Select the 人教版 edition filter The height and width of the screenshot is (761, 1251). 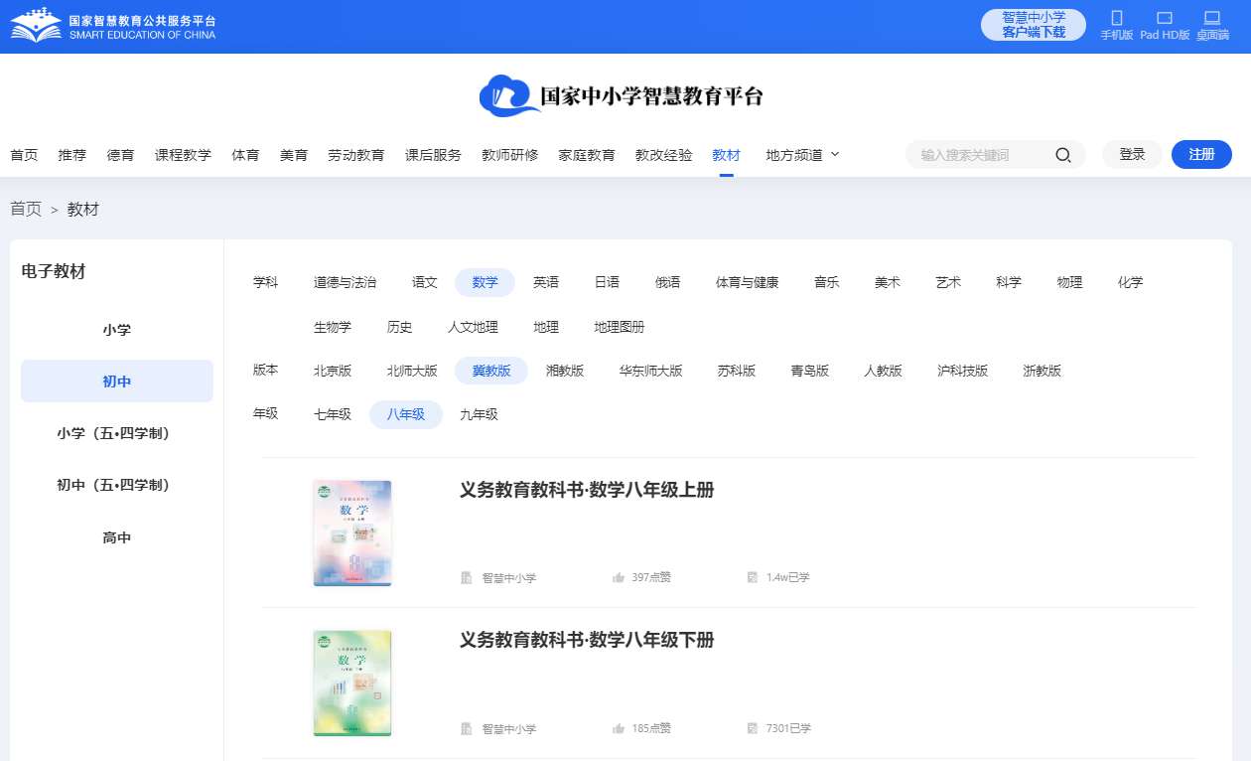883,371
